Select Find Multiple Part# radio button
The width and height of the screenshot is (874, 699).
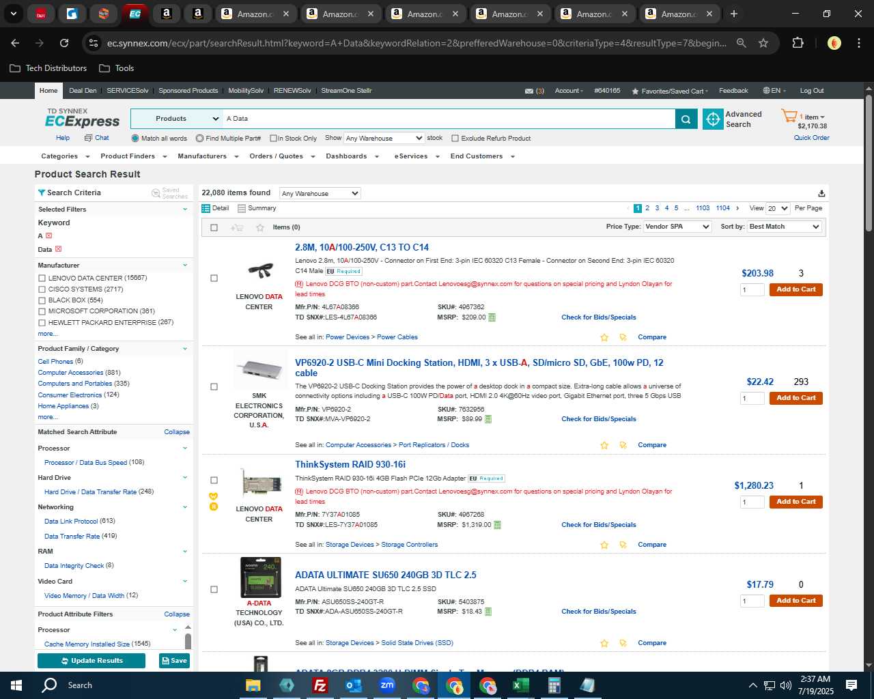click(199, 139)
